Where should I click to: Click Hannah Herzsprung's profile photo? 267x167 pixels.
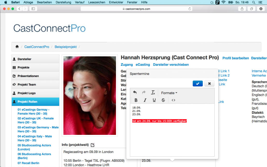tap(90, 96)
